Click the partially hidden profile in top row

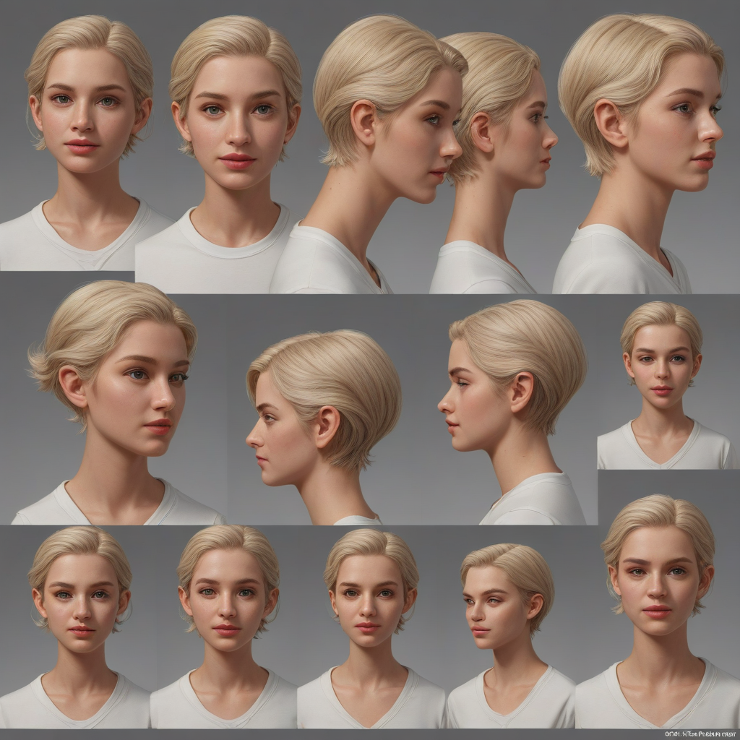pos(506,145)
